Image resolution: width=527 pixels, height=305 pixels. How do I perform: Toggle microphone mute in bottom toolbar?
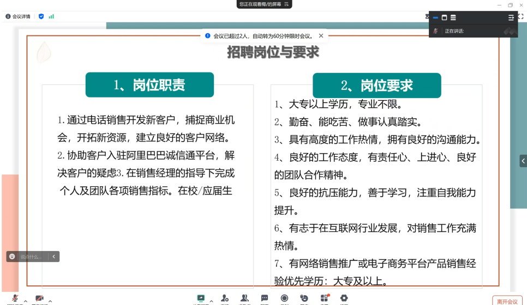15,299
